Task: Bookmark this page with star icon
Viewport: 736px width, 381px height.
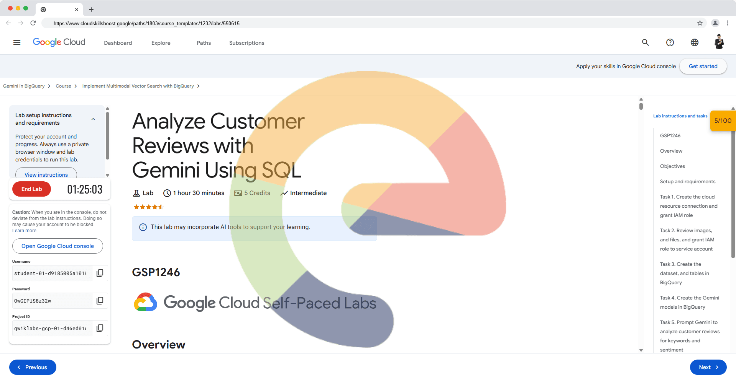Action: tap(700, 23)
